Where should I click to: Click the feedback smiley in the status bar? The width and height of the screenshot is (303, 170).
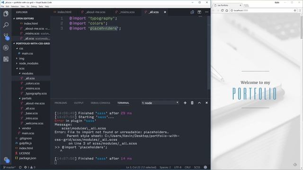pyautogui.click(x=205, y=167)
